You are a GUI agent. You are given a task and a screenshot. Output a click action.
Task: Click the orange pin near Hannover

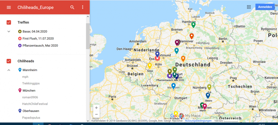pyautogui.click(x=192, y=36)
